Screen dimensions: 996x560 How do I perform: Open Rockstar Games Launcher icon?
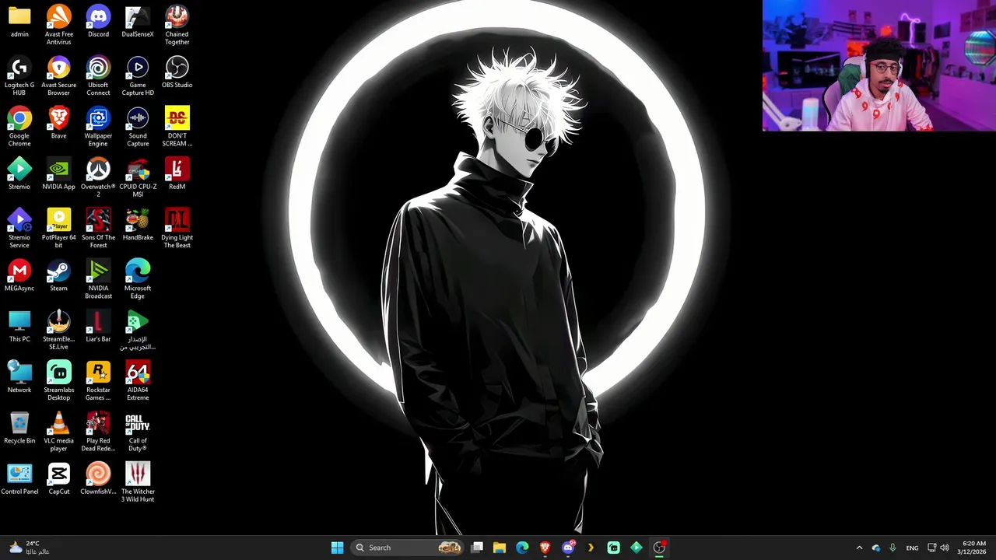tap(98, 380)
